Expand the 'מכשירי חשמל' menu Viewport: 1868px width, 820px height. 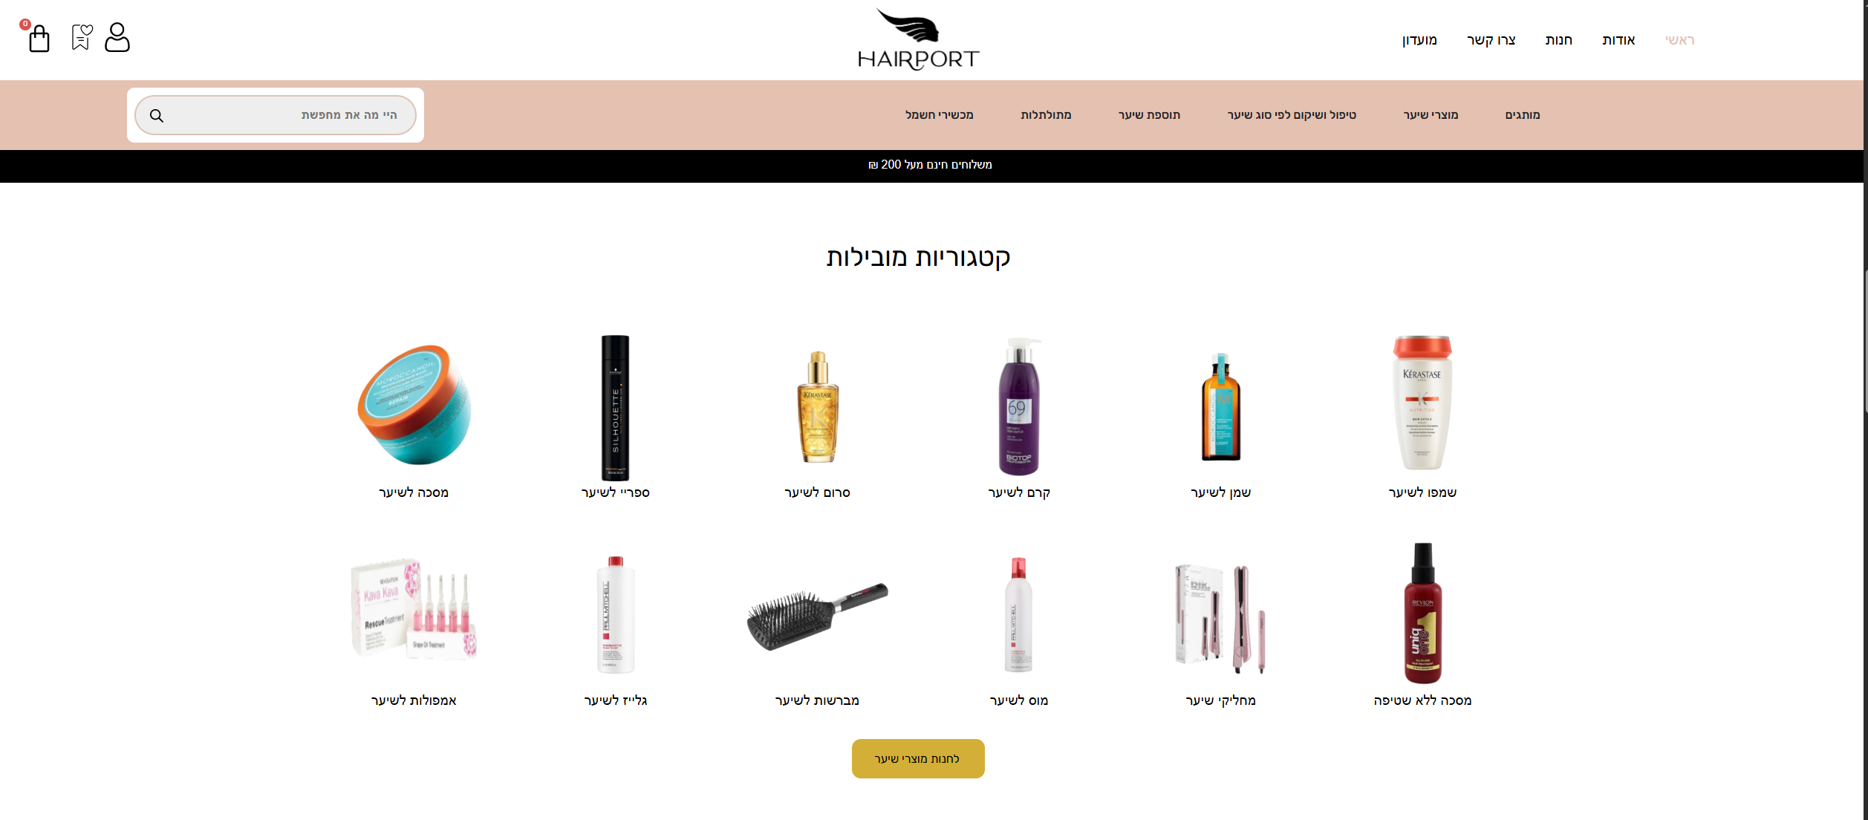point(939,115)
